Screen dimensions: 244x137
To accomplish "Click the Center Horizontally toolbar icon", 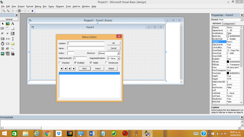I will (x=19, y=11).
